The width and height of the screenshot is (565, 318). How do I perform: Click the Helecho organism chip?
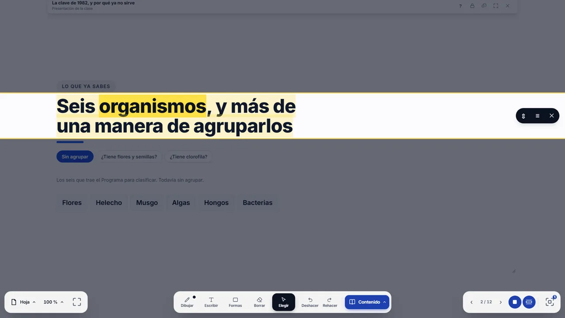tap(109, 203)
